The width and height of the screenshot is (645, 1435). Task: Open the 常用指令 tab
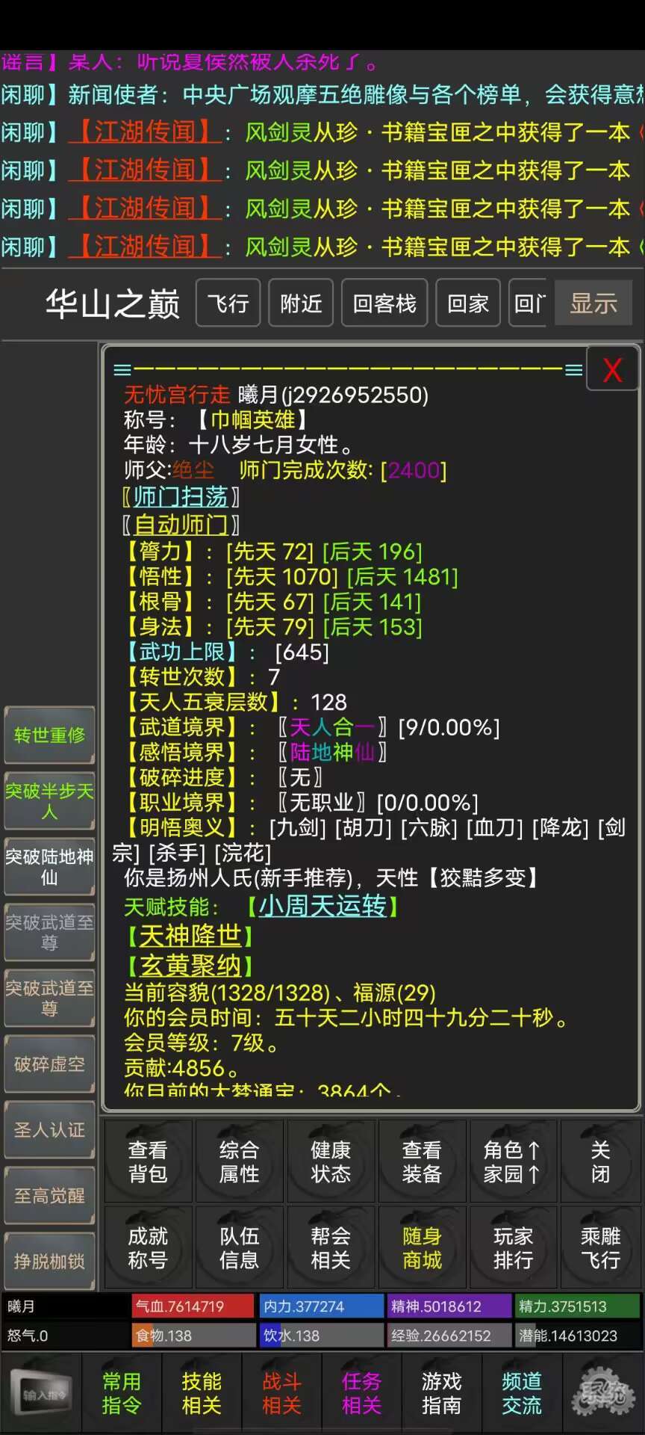tap(121, 1393)
